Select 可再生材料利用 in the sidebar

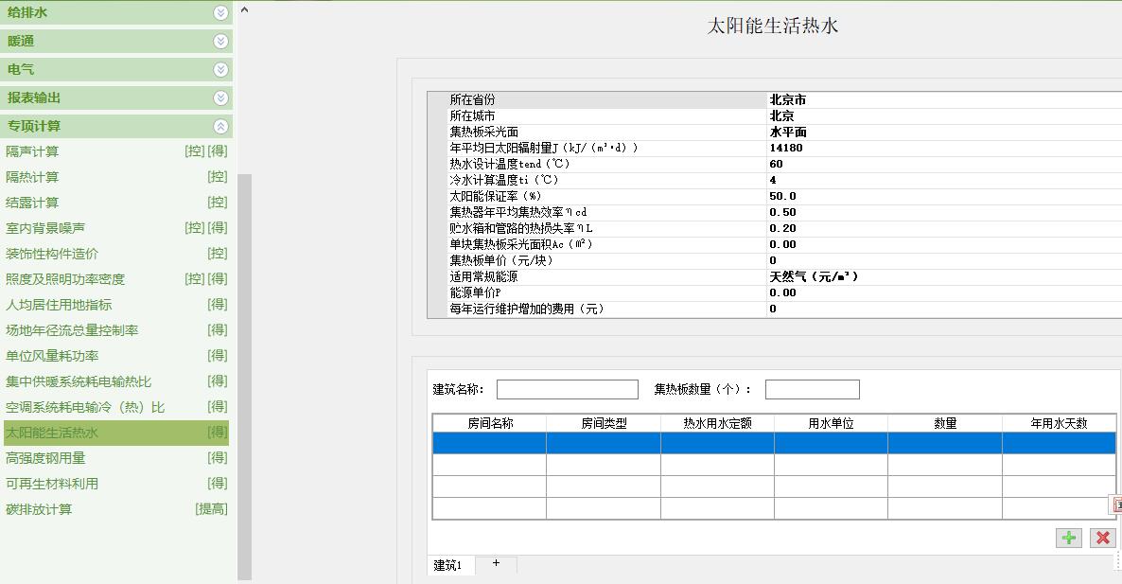[x=93, y=482]
